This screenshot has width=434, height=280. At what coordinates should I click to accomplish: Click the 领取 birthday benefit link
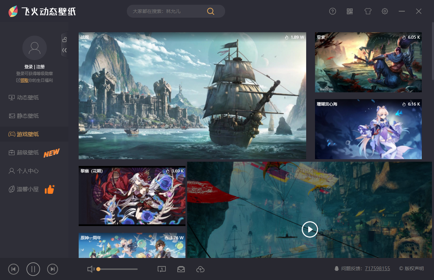coord(24,80)
